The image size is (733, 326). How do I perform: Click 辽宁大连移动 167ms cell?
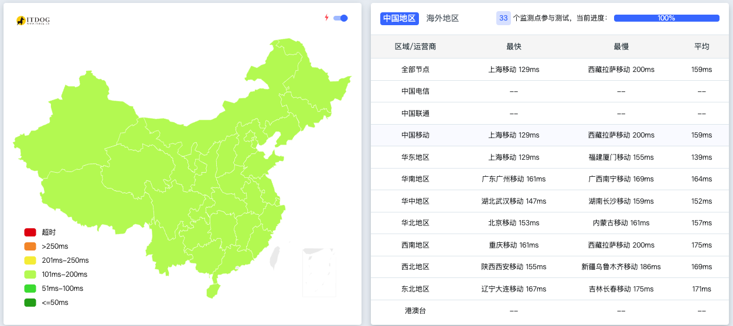[514, 289]
